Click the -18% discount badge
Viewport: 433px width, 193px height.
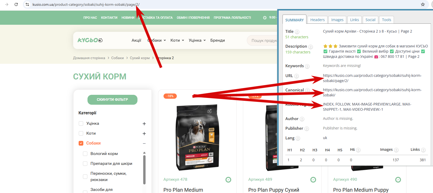tap(170, 96)
